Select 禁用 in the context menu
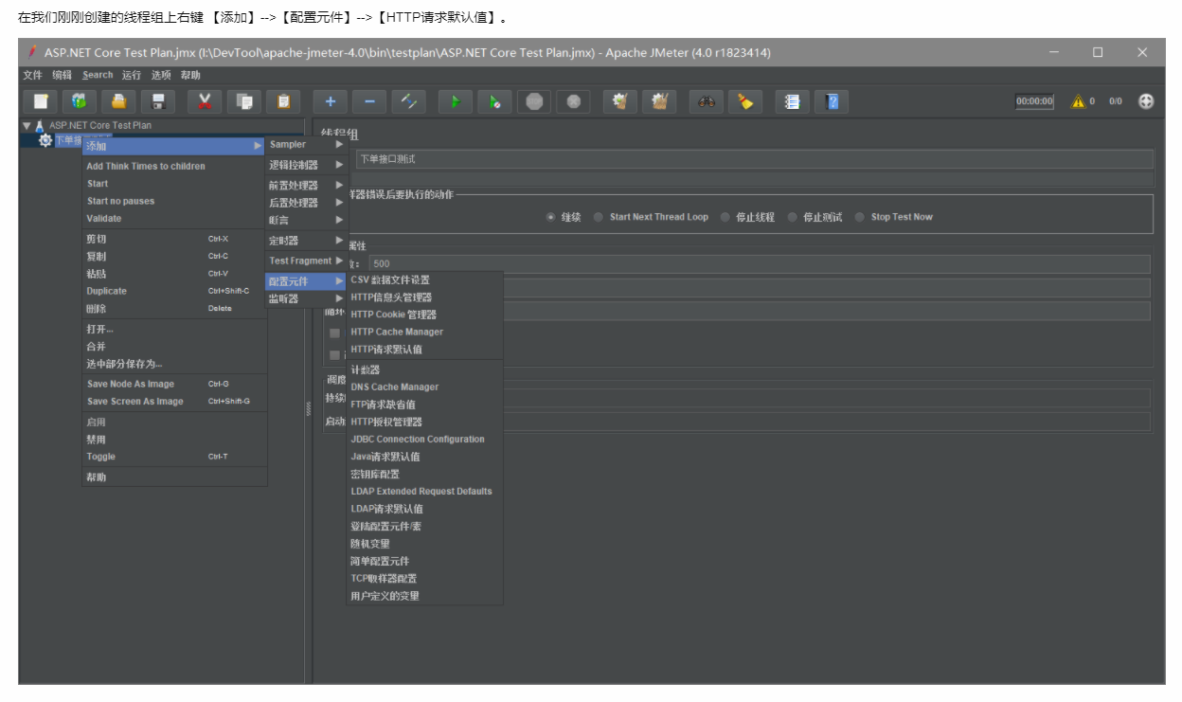Image resolution: width=1182 pixels, height=702 pixels. pos(174,440)
